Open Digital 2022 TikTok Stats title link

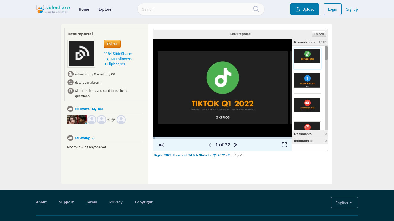click(x=192, y=155)
